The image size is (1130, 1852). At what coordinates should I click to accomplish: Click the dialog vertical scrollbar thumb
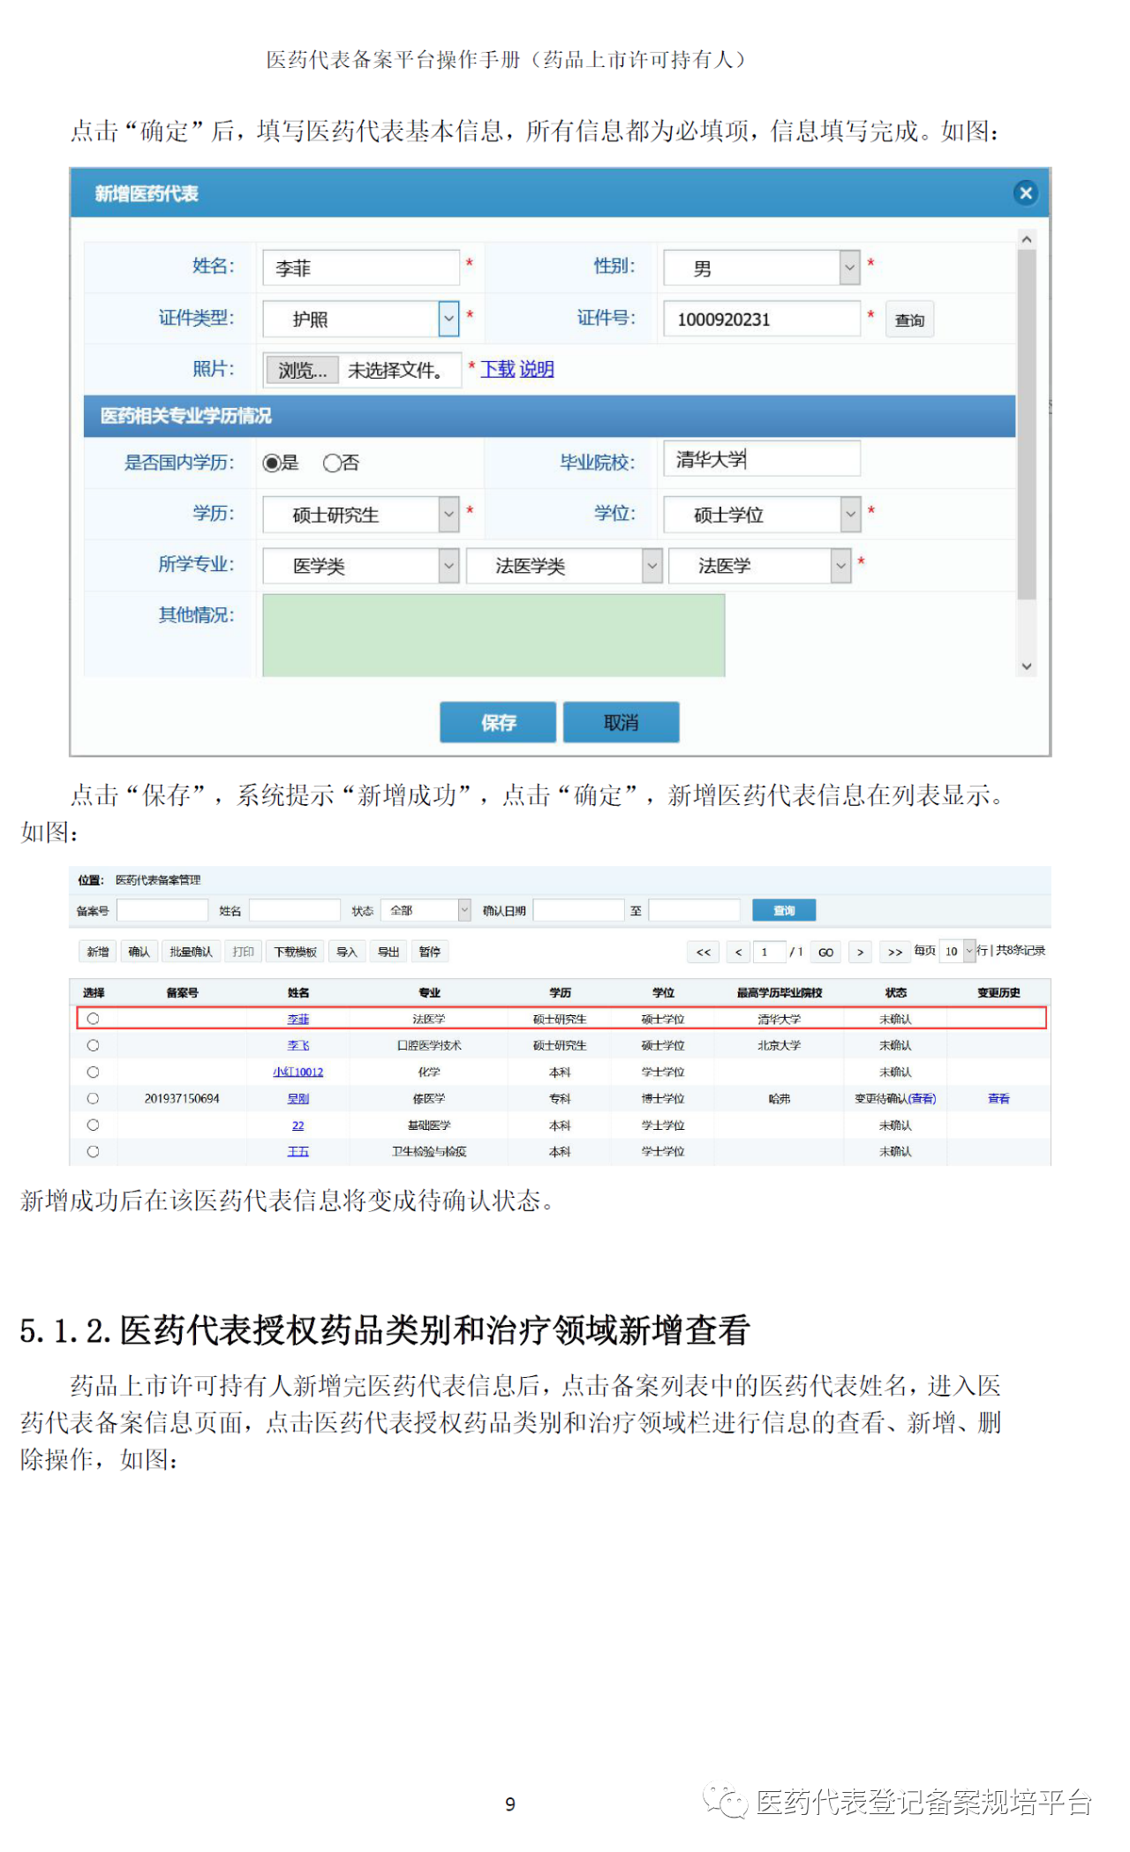[x=1026, y=424]
